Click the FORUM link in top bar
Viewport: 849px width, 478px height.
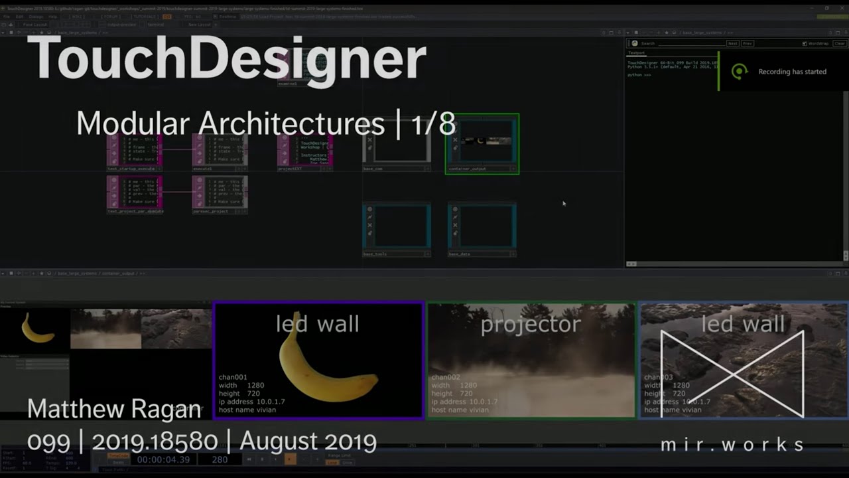111,17
